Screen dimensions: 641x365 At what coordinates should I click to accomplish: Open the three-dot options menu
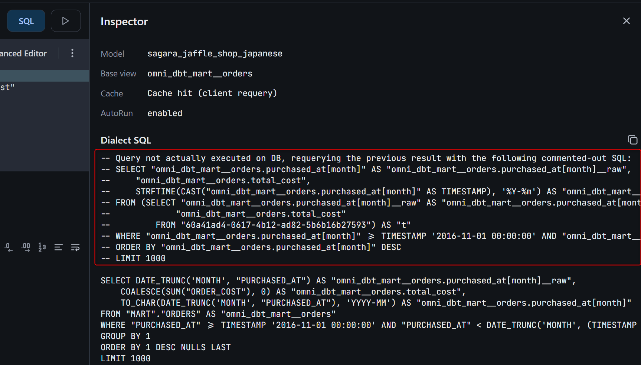point(72,53)
